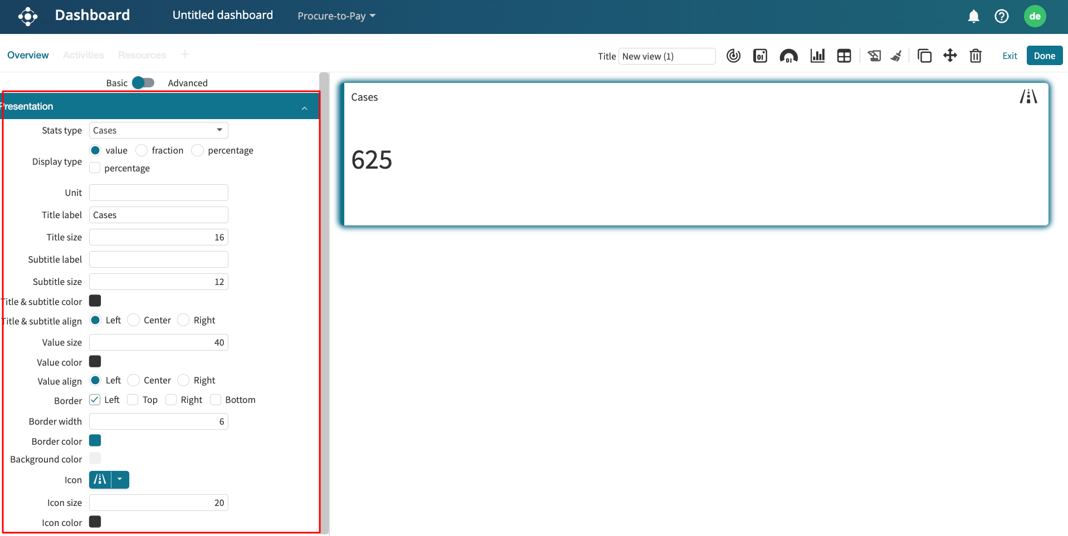Image resolution: width=1068 pixels, height=536 pixels.
Task: Open the Stats type dropdown
Action: coord(158,130)
